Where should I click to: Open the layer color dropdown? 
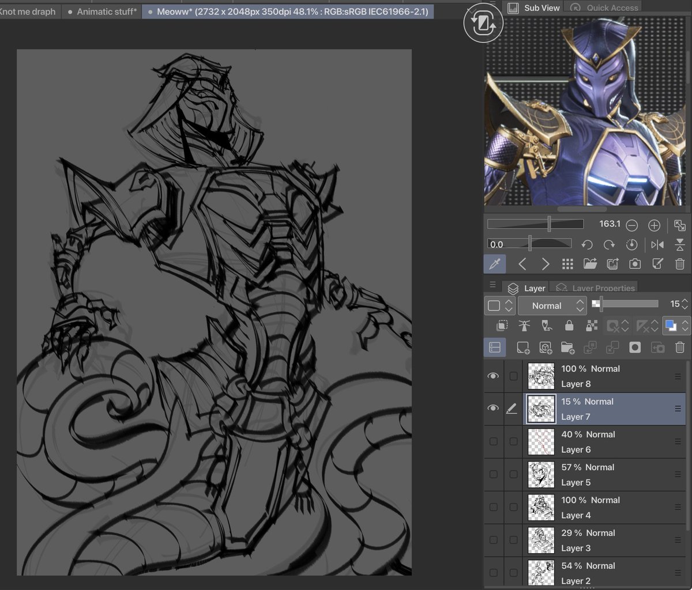click(x=676, y=326)
